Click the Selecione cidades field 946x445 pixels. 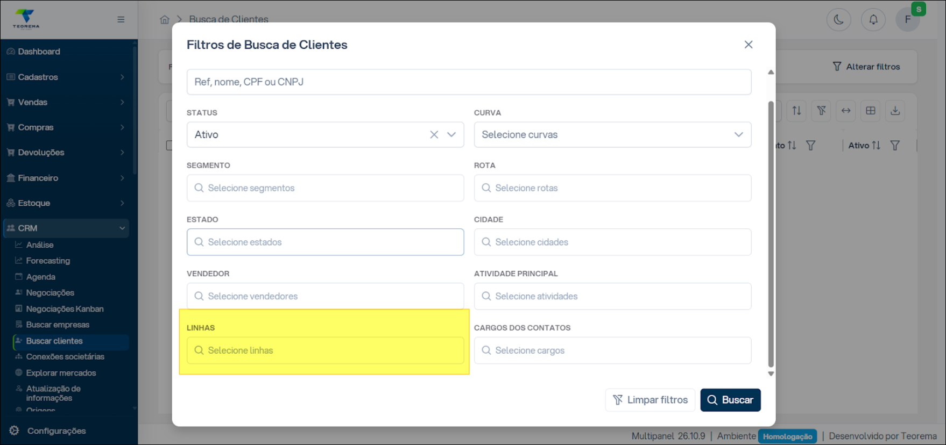pos(612,242)
